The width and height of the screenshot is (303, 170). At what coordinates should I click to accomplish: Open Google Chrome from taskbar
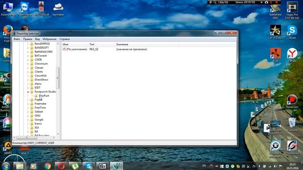click(47, 166)
